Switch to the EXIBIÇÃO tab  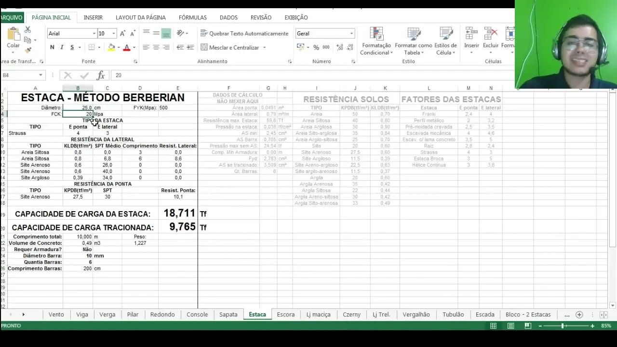pyautogui.click(x=296, y=17)
